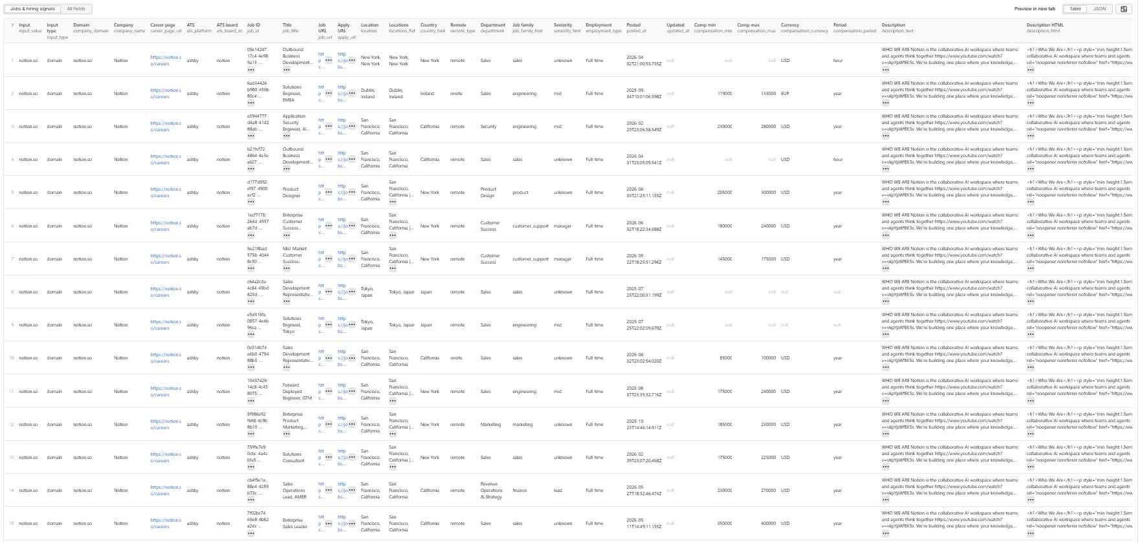Expand the truncated title in row 1
Viewport: 1142px width, 543px height.
point(287,70)
